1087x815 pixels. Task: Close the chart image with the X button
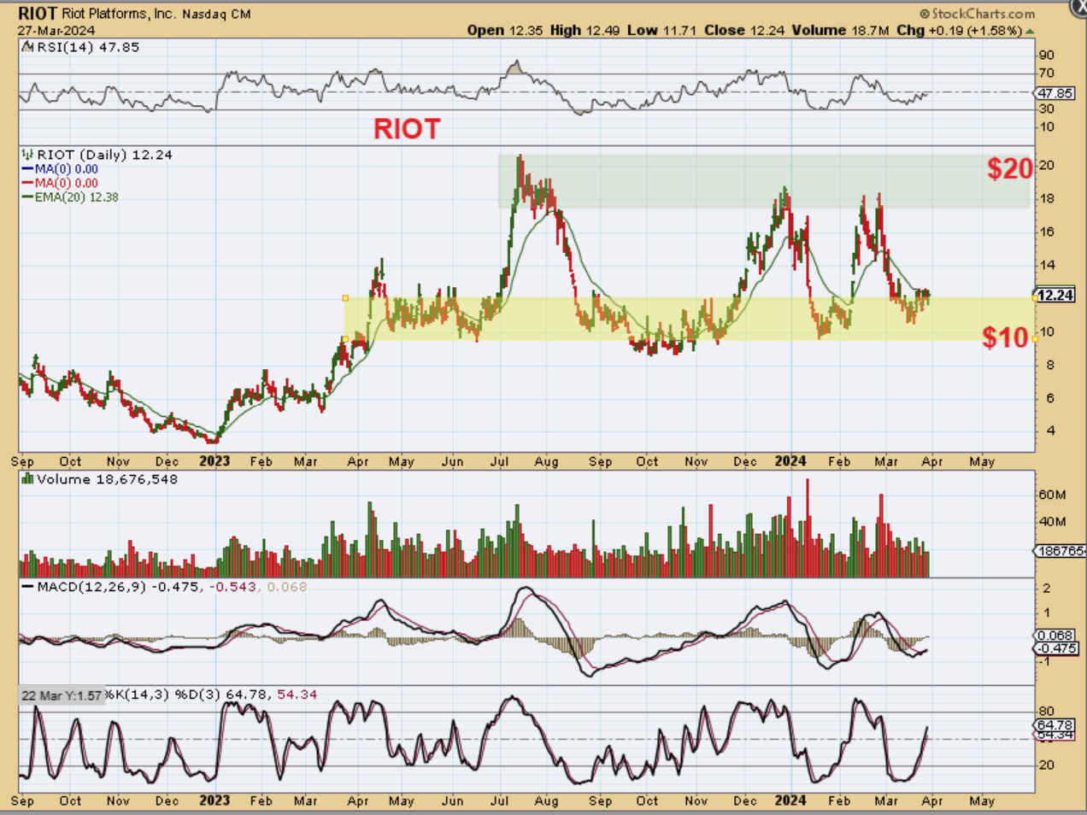[x=1078, y=8]
